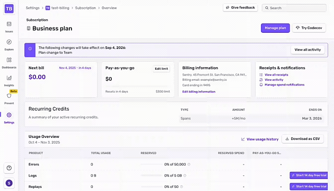Image resolution: width=334 pixels, height=191 pixels.
Task: Click Edit billing information link
Action: 199,92
